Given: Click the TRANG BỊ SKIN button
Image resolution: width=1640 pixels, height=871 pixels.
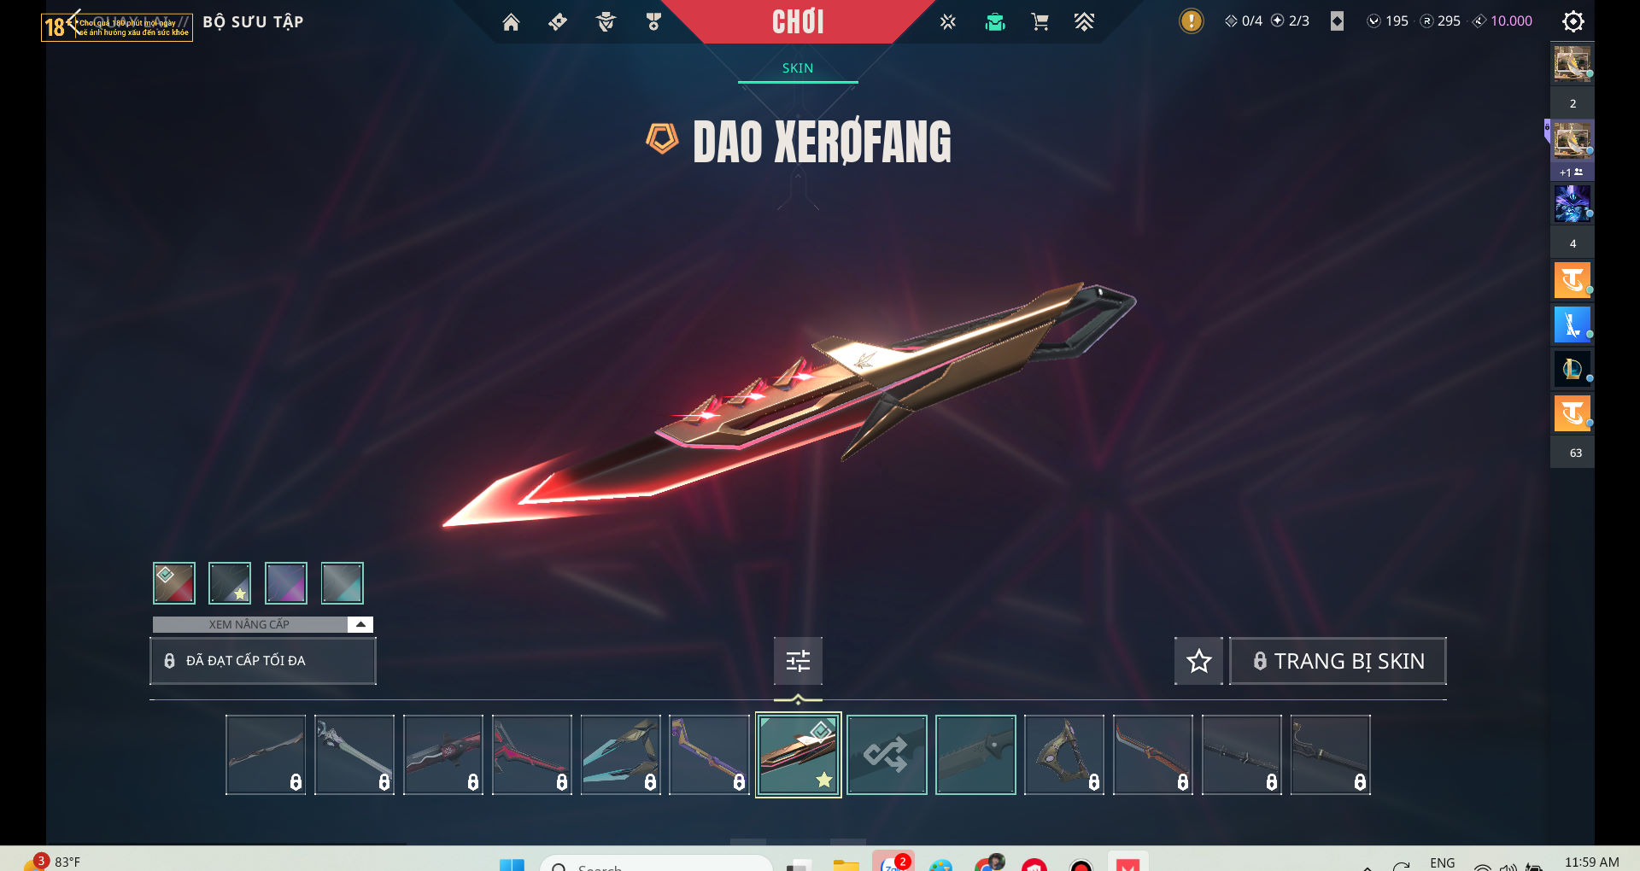Looking at the screenshot, I should click(1338, 661).
